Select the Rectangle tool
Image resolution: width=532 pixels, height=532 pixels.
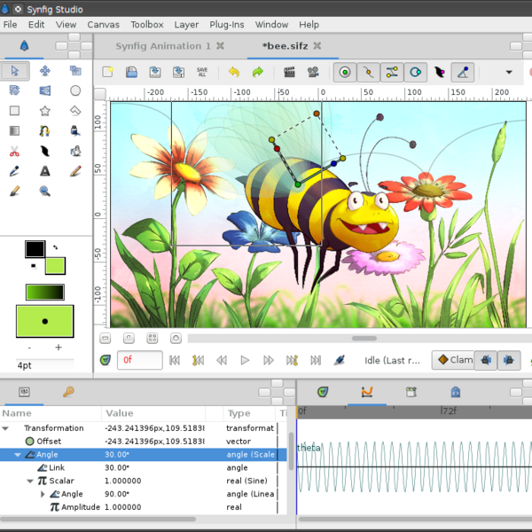[14, 111]
